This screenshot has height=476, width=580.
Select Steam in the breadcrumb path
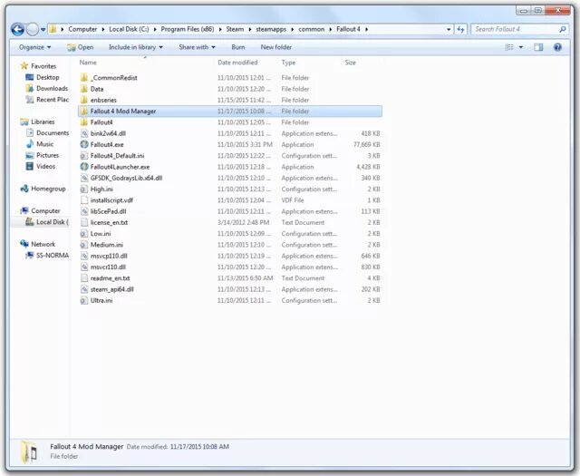pos(235,29)
